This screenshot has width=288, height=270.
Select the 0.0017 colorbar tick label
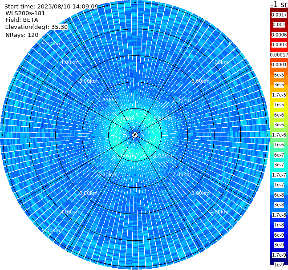(279, 15)
